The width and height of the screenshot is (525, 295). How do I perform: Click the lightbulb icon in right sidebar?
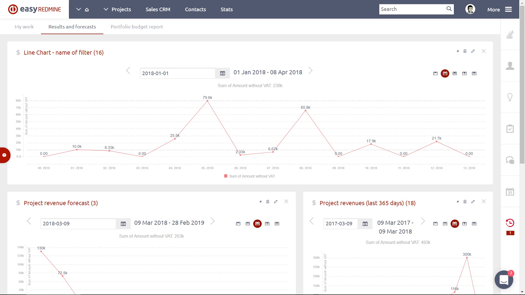(x=510, y=97)
